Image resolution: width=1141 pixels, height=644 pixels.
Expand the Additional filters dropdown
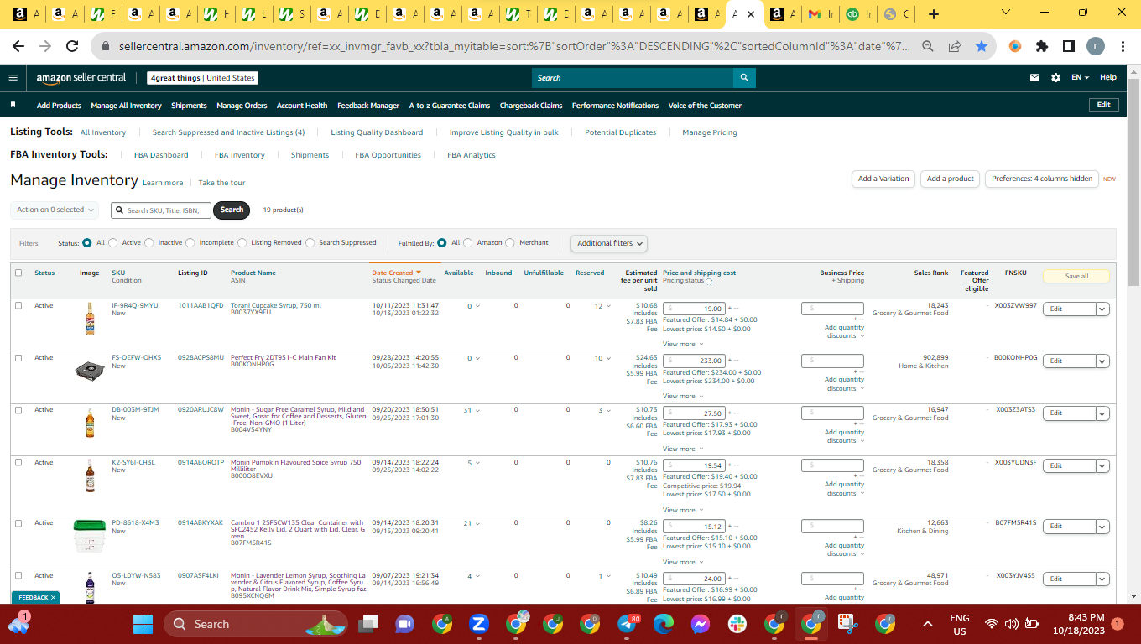(610, 243)
